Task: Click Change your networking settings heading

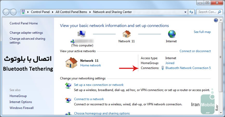Action: point(83,78)
